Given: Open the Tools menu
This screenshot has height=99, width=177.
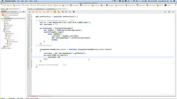Looking at the screenshot, I should pyautogui.click(x=31, y=1).
